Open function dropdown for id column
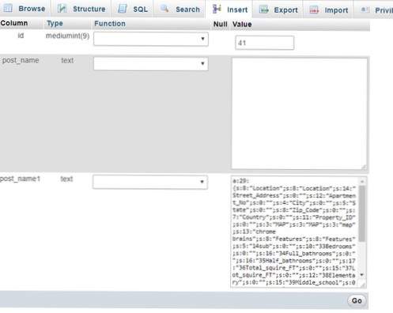 click(151, 39)
